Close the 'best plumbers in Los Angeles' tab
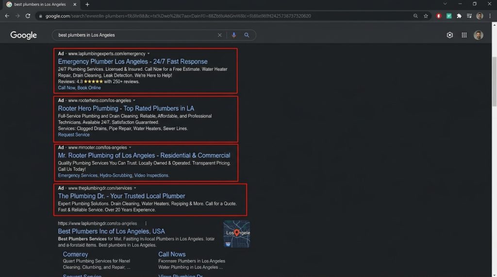 pyautogui.click(x=75, y=4)
